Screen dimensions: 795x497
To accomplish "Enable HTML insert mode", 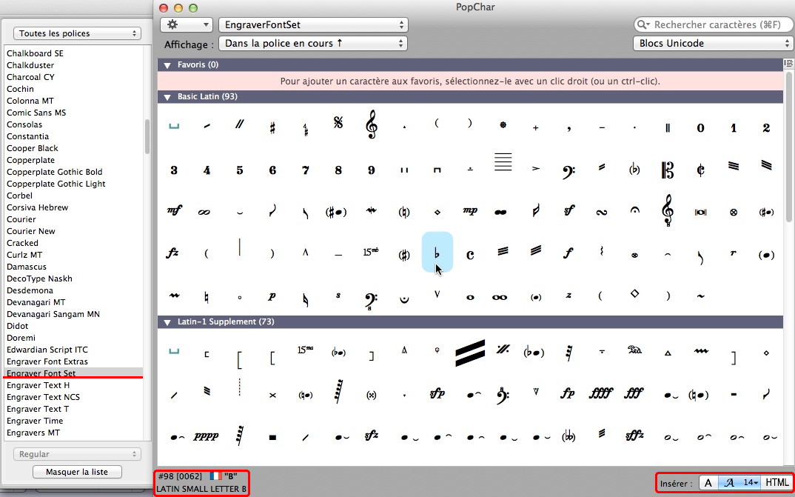I will pyautogui.click(x=776, y=483).
